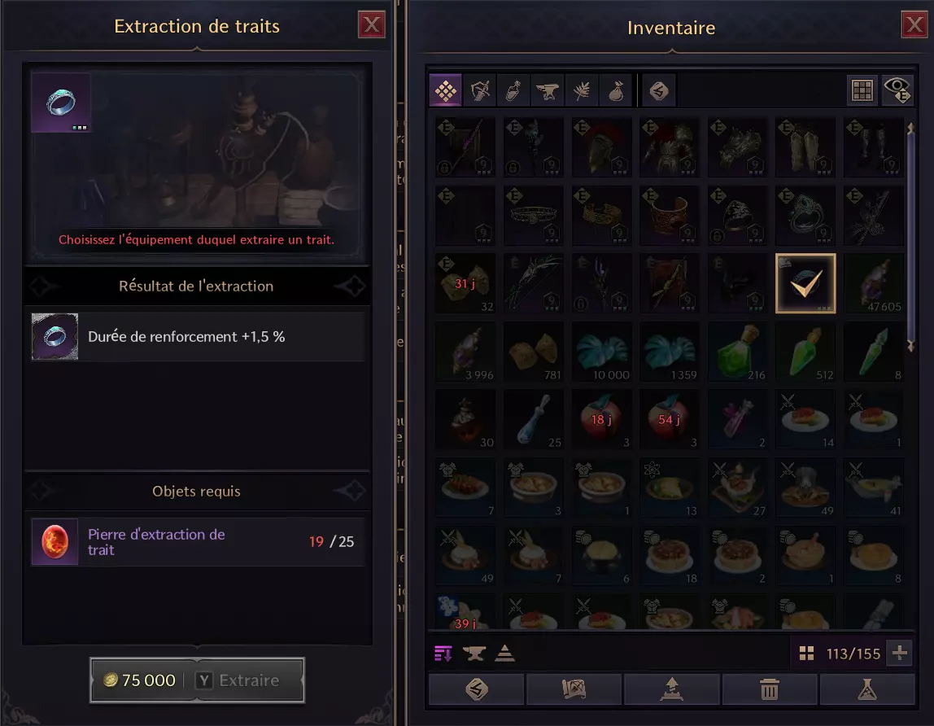The height and width of the screenshot is (726, 934).
Task: Open the bottom currency exchange button
Action: click(477, 689)
